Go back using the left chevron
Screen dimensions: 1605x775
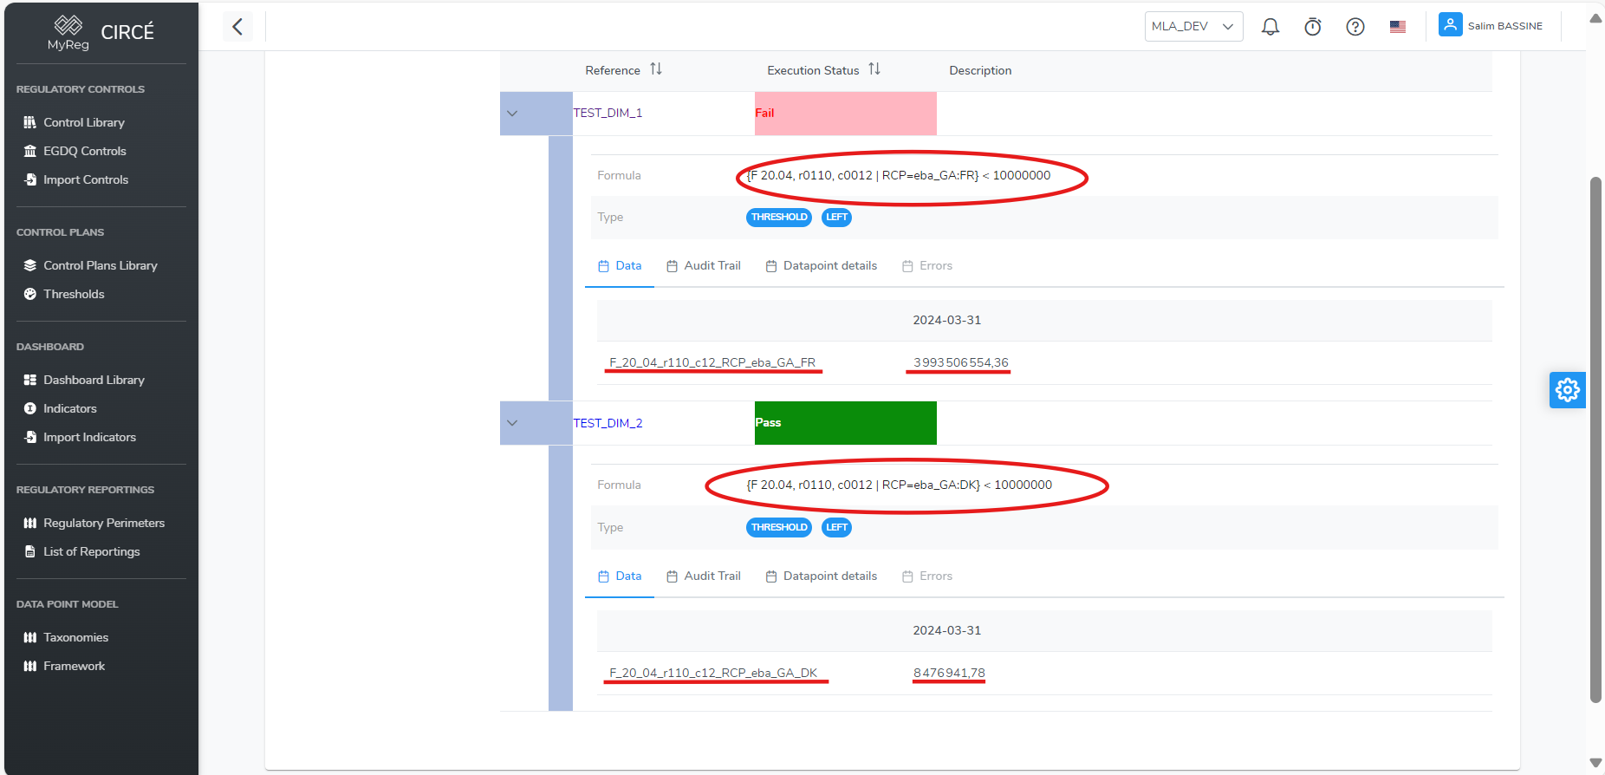coord(237,27)
